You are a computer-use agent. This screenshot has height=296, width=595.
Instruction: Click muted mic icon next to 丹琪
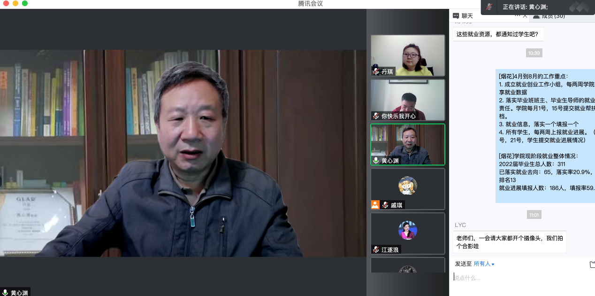pyautogui.click(x=376, y=71)
